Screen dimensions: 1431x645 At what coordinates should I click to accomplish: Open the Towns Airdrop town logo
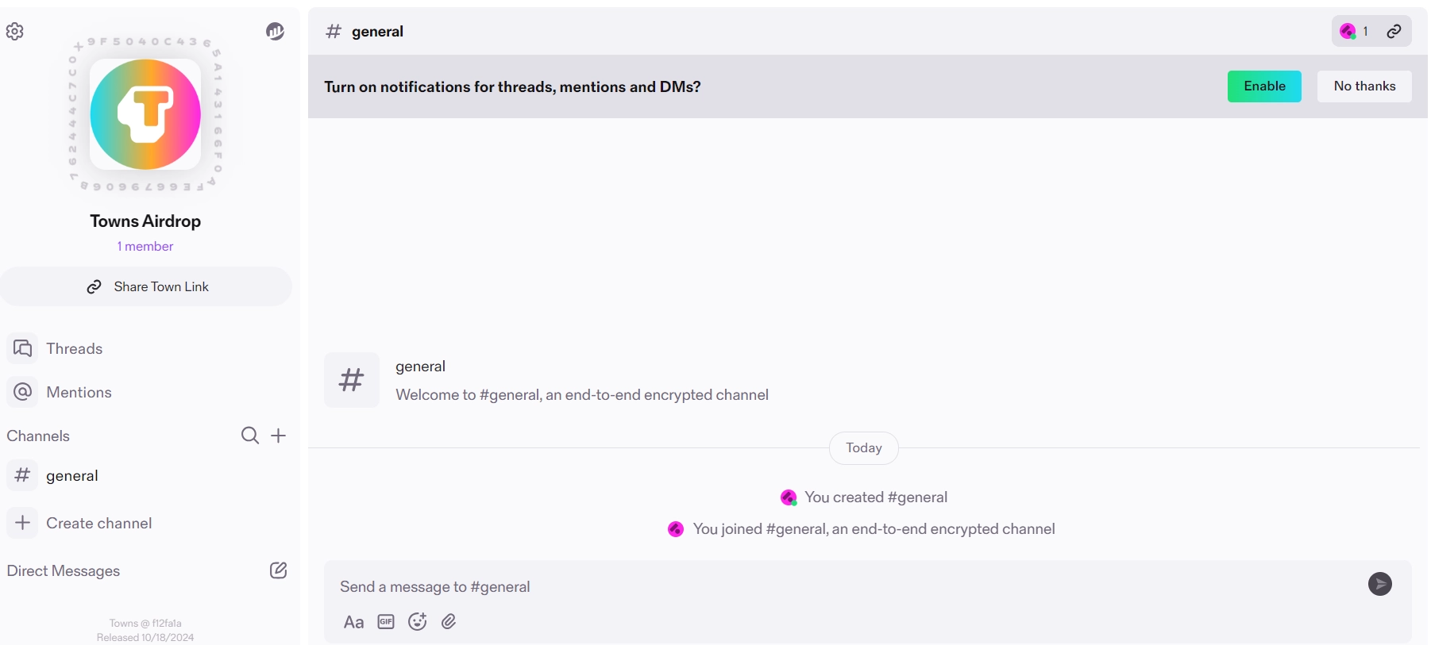tap(145, 114)
